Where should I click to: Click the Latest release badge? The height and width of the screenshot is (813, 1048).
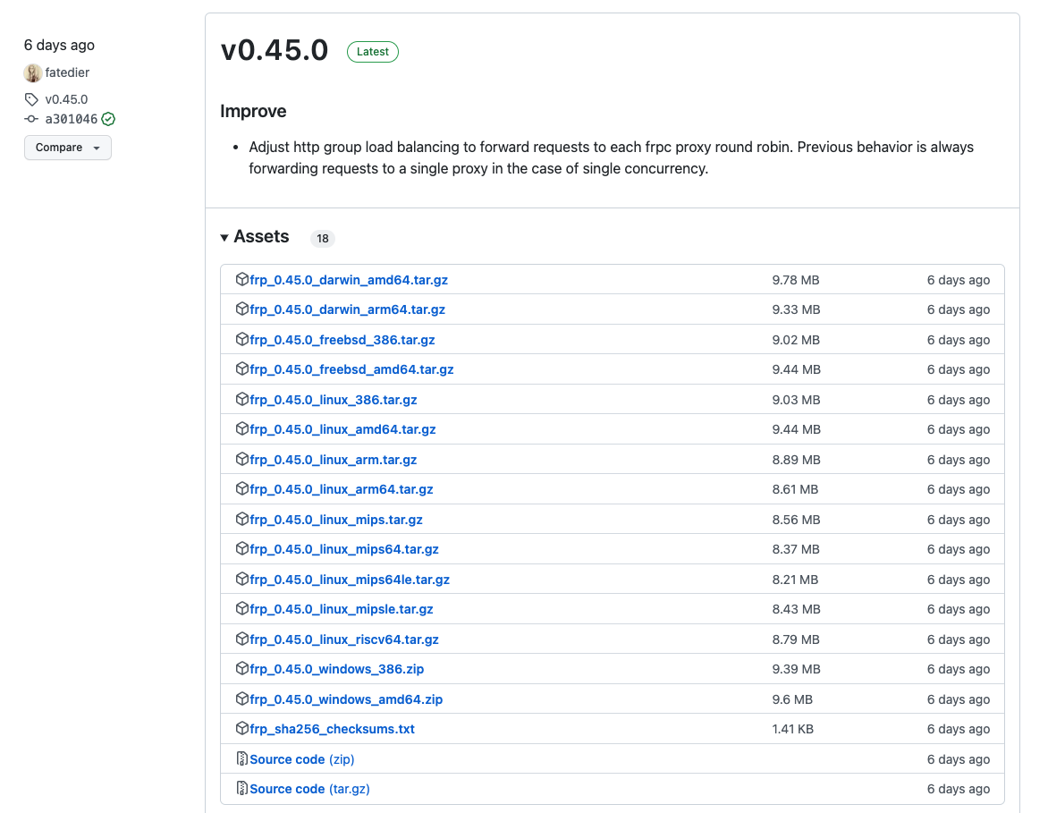tap(373, 52)
